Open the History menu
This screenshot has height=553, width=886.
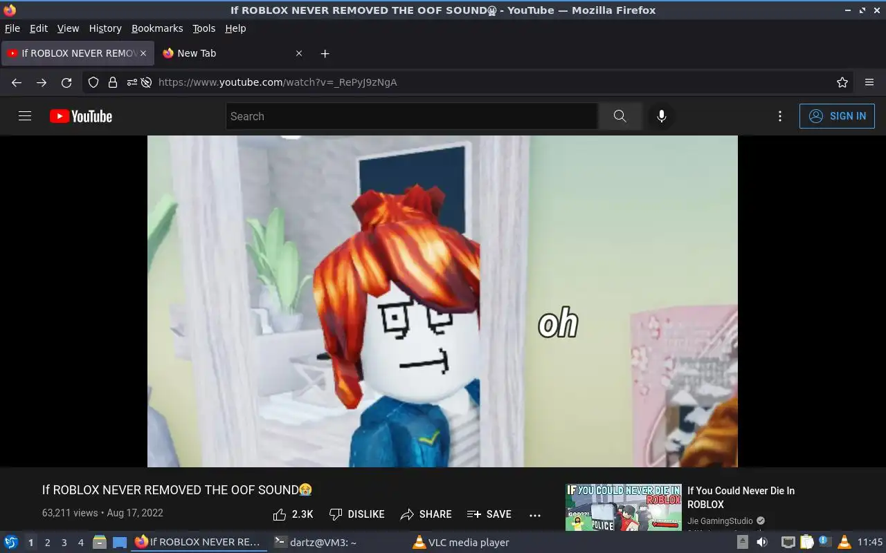point(105,28)
